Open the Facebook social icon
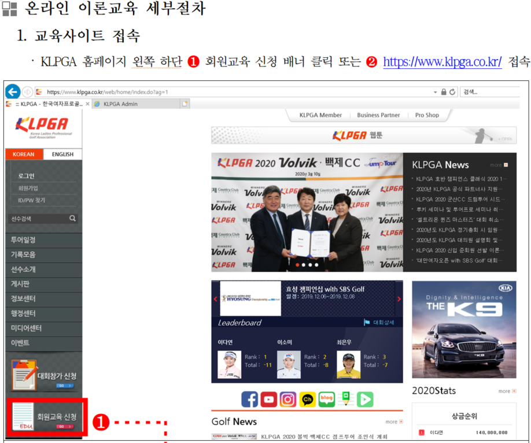 tap(249, 399)
